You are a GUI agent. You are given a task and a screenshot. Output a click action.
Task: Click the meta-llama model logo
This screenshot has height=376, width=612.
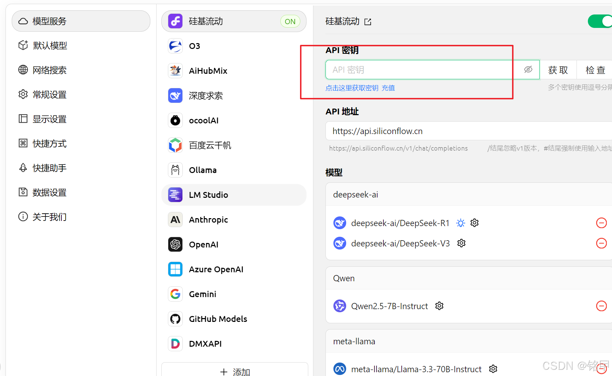click(x=340, y=369)
